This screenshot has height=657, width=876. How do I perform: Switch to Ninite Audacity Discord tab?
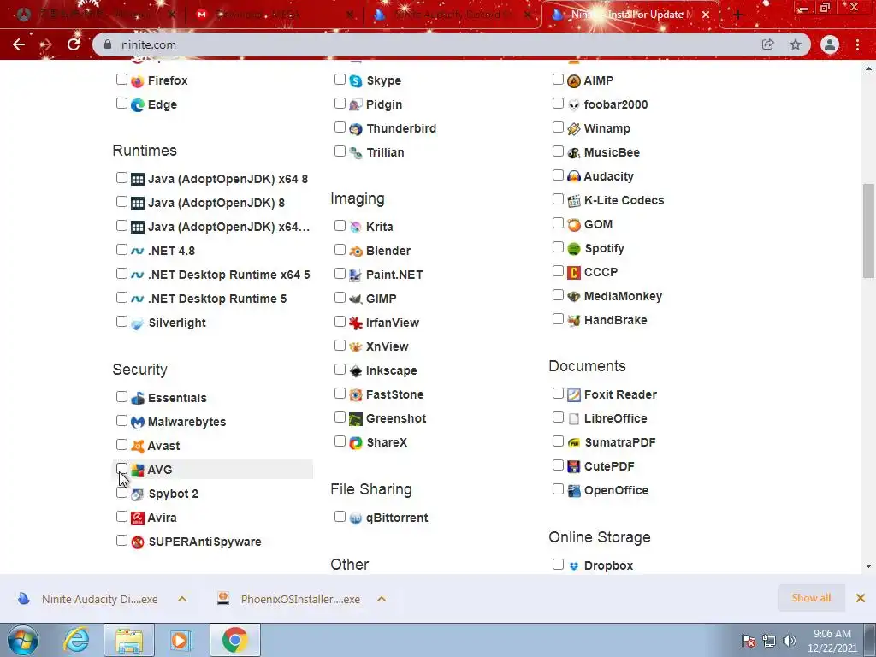tap(450, 15)
